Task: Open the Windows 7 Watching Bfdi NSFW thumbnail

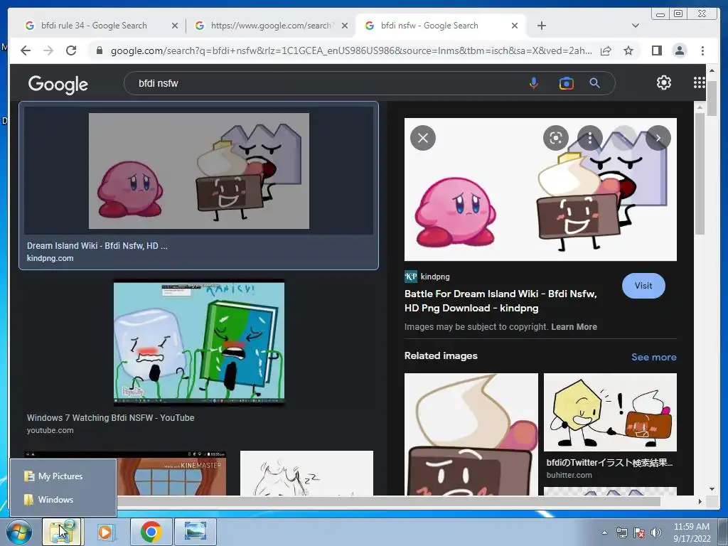Action: [199, 343]
